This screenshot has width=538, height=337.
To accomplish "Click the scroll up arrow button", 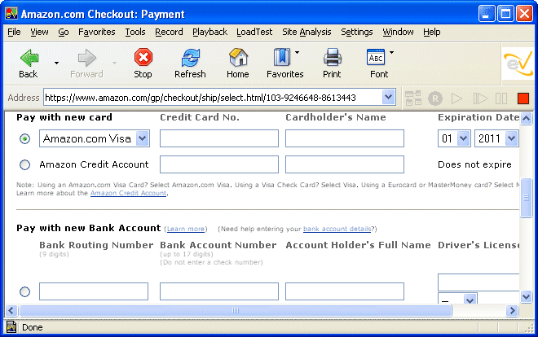I will [x=526, y=119].
